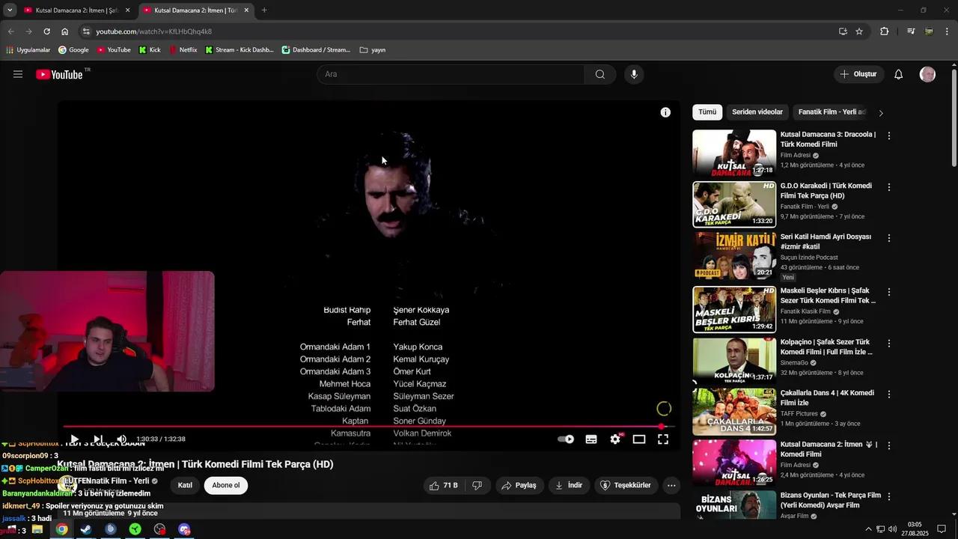Viewport: 958px width, 539px height.
Task: Open Netflix bookmark
Action: (183, 50)
